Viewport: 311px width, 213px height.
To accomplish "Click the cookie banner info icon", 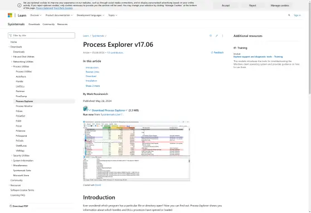I will [20, 6].
